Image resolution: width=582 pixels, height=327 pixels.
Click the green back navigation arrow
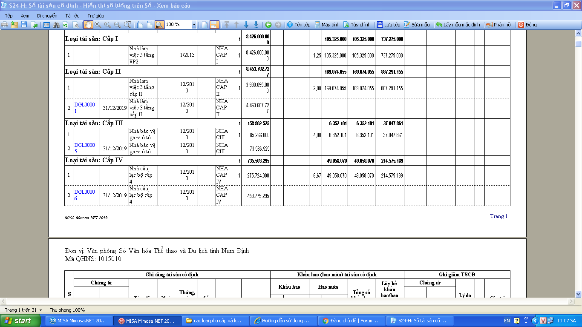pos(268,25)
